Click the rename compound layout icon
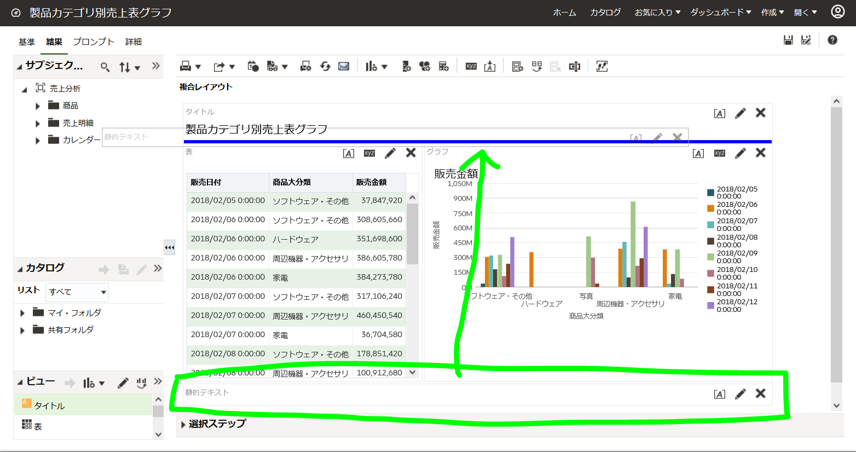This screenshot has width=856, height=452. (x=574, y=66)
